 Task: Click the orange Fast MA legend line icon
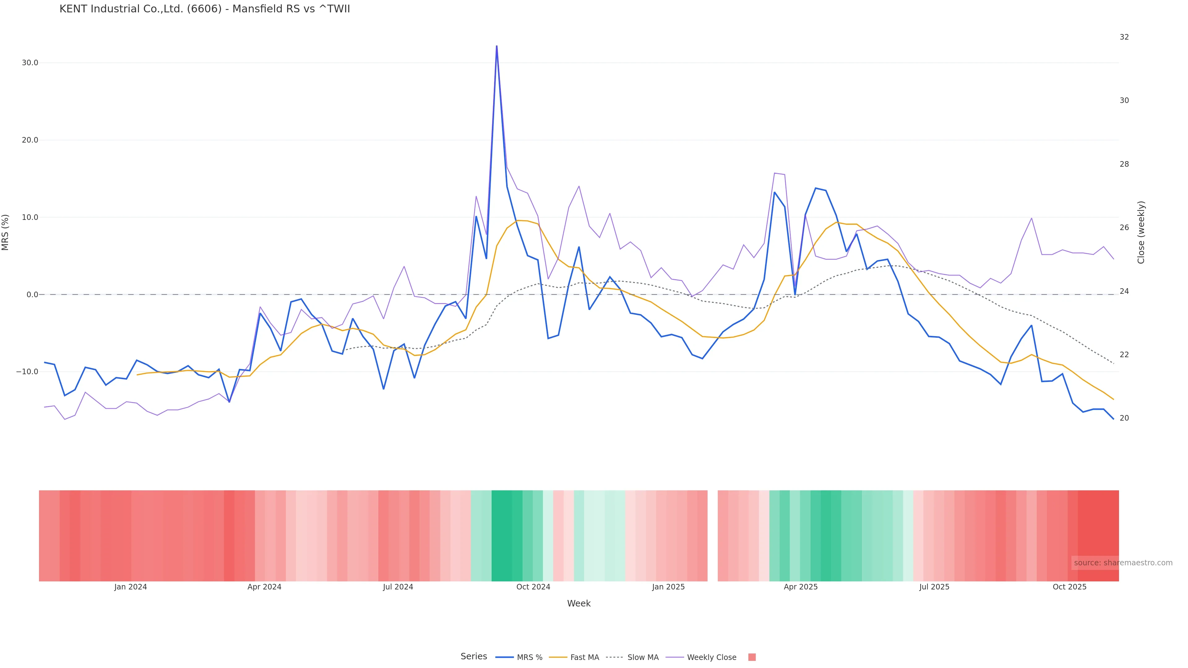[558, 657]
